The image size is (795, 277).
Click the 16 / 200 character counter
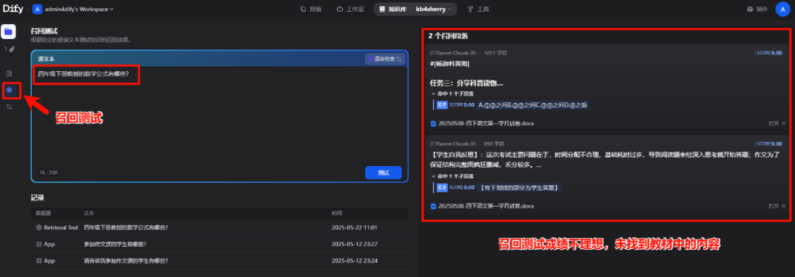click(x=48, y=173)
